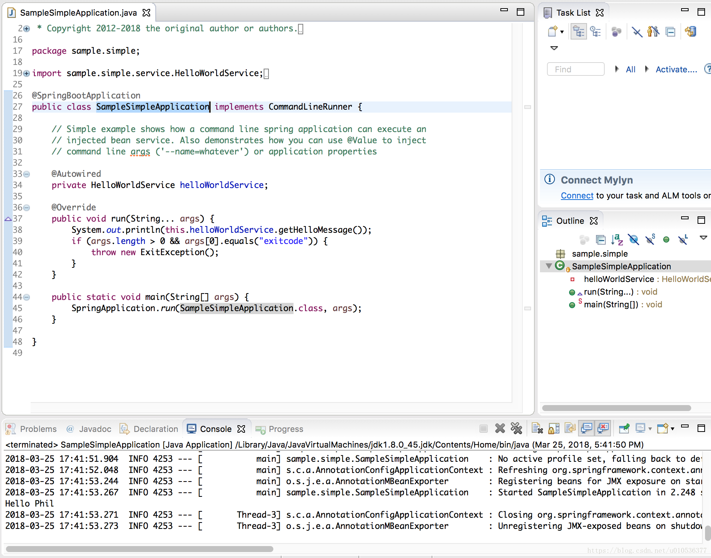The width and height of the screenshot is (711, 558).
Task: Click the Connect link under Connect Mylyn
Action: click(x=577, y=195)
